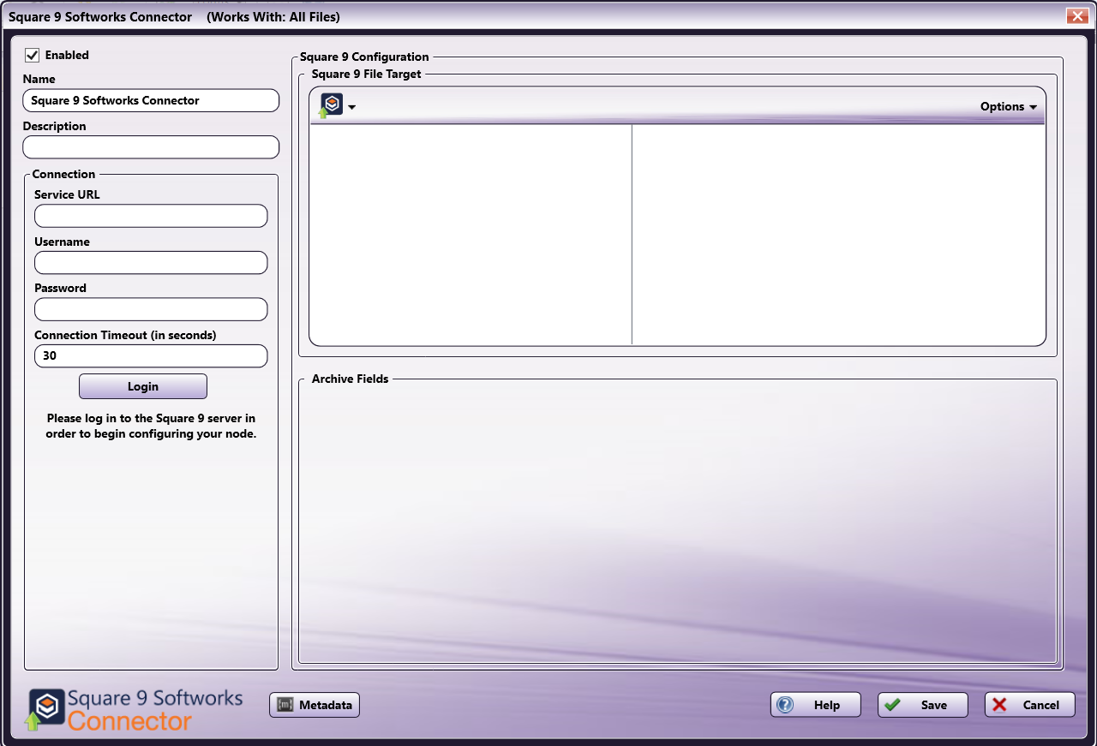Screen dimensions: 1097x746
Task: Close the Square 9 Softworks Connector window
Action: (1077, 16)
